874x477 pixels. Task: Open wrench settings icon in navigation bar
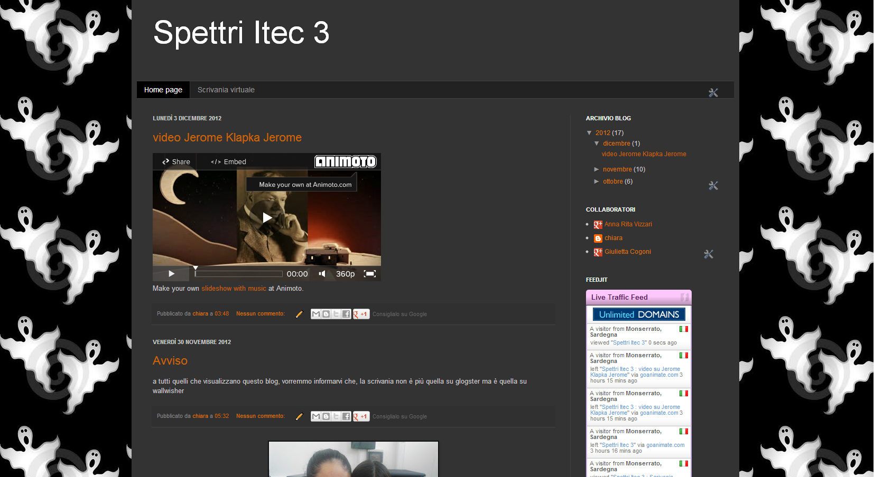(x=713, y=93)
